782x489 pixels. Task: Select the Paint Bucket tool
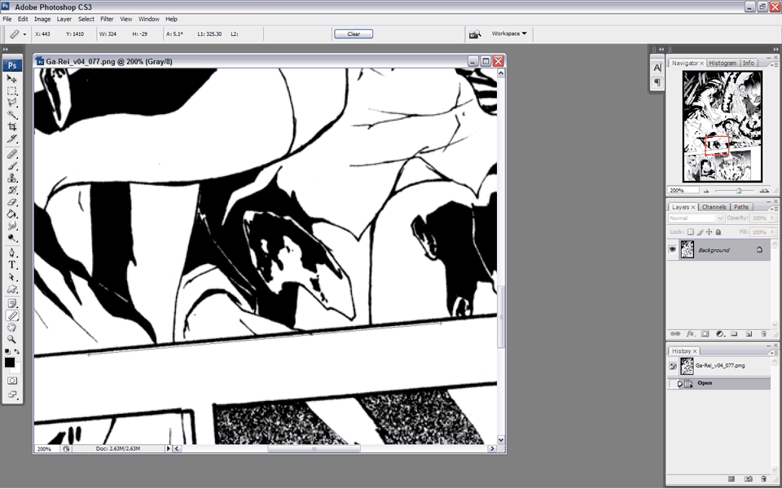tap(12, 214)
